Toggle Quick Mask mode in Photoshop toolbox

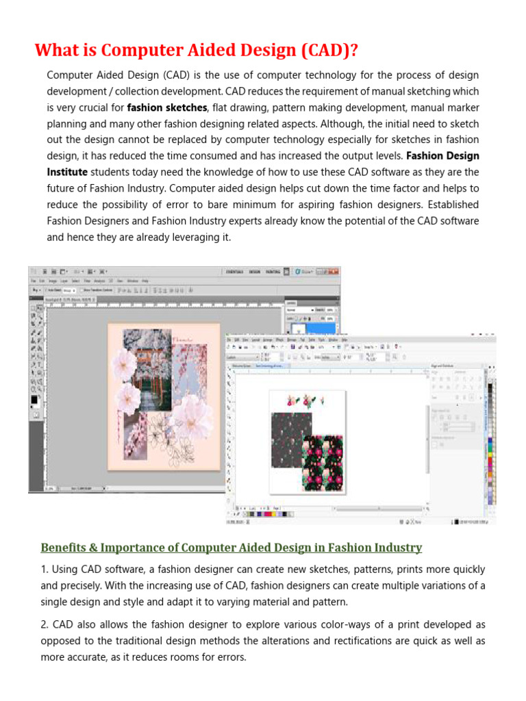(36, 415)
